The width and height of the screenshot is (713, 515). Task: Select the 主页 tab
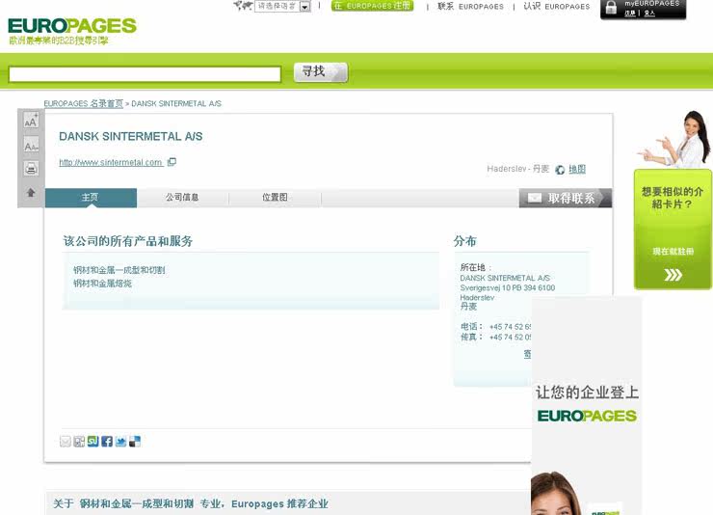[91, 198]
